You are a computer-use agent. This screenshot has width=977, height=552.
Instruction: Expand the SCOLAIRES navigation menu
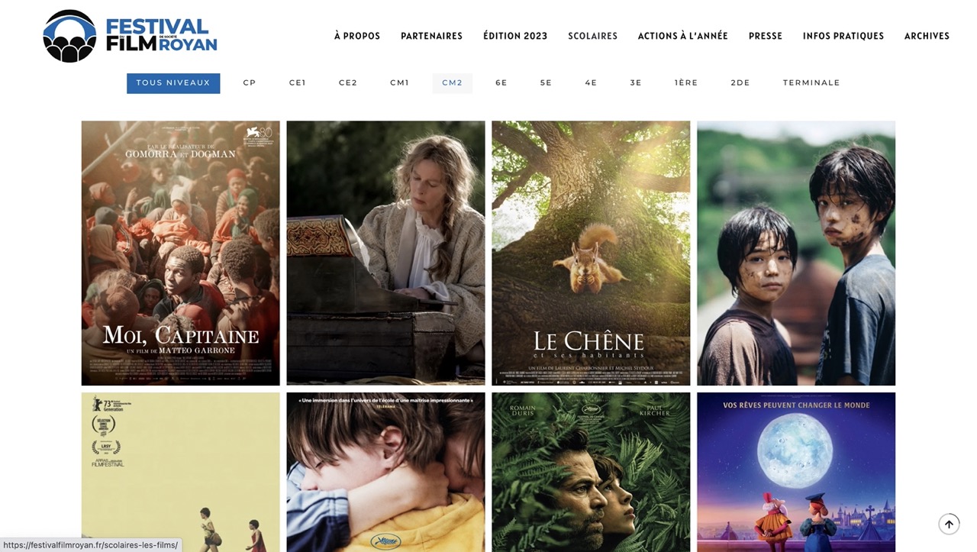593,36
